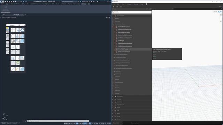
Task: Click the Dynamo Open file toolbar icon
Action: [x=117, y=7]
